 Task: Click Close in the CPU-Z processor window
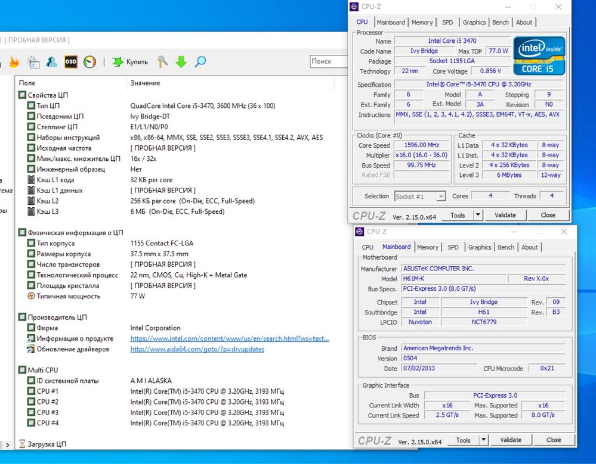(x=548, y=215)
